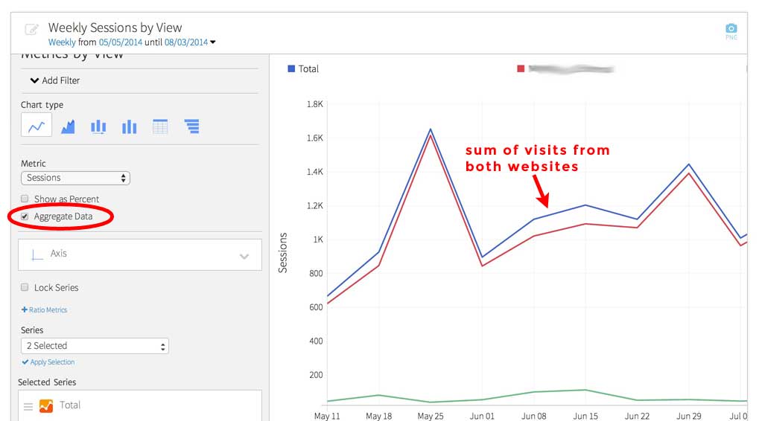
Task: Click the blue Total legend swatch
Action: [x=291, y=69]
